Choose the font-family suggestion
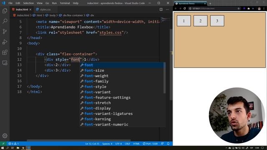This screenshot has height=150, width=267. 122,81
